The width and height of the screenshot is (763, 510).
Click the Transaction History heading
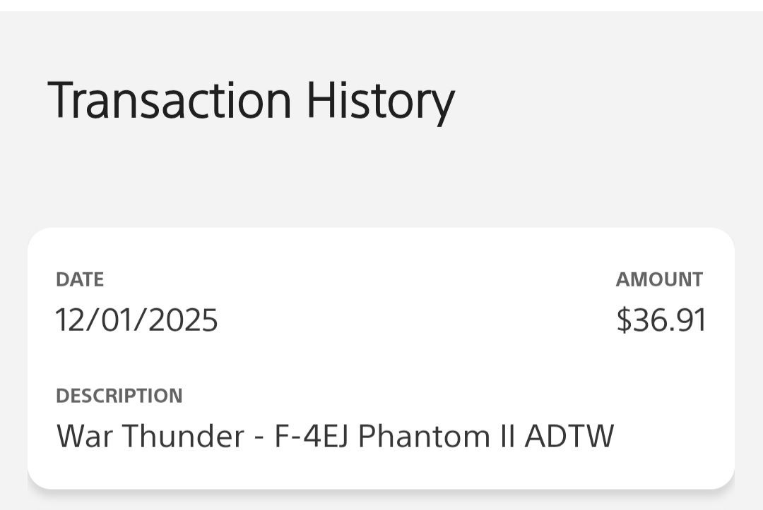tap(251, 100)
